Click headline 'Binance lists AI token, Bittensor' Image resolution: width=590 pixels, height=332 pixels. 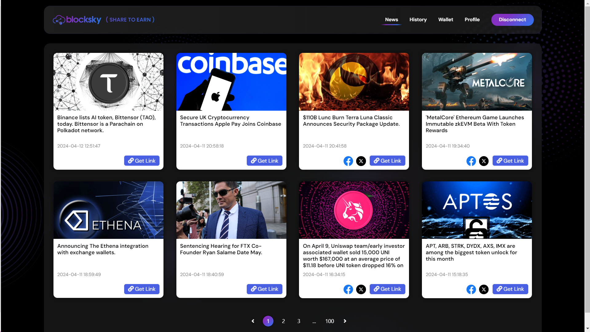click(107, 124)
